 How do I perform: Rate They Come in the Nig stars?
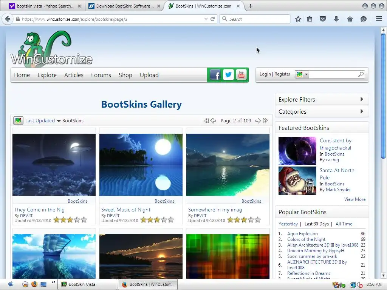tap(70, 220)
